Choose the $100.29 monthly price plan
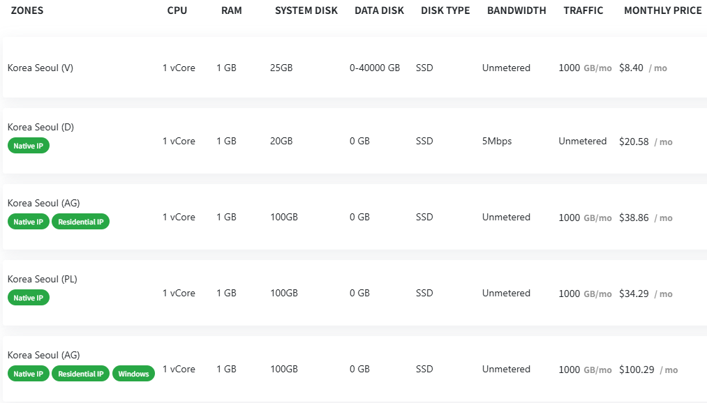Image resolution: width=707 pixels, height=403 pixels. tap(637, 370)
